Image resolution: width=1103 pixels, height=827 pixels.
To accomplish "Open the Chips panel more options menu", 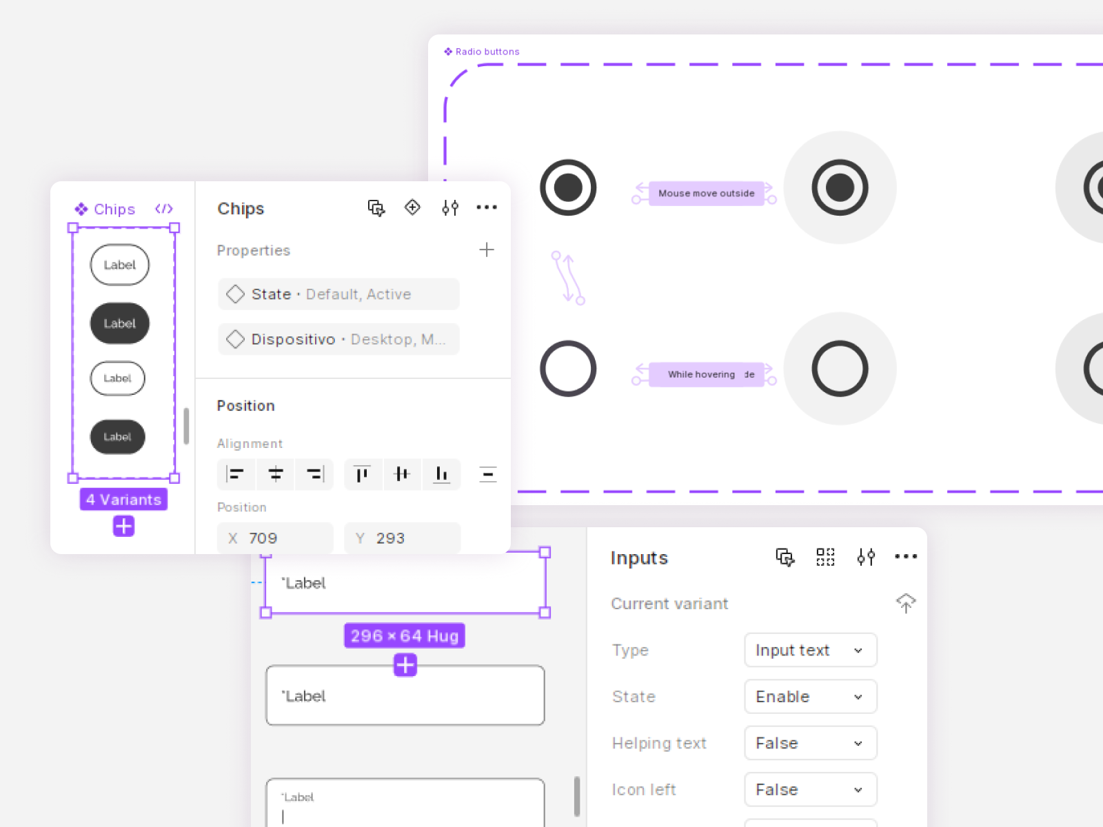I will click(487, 207).
